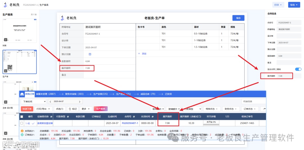Click the location pin 标记 icon
This screenshot has width=304, height=150.
(70, 109)
